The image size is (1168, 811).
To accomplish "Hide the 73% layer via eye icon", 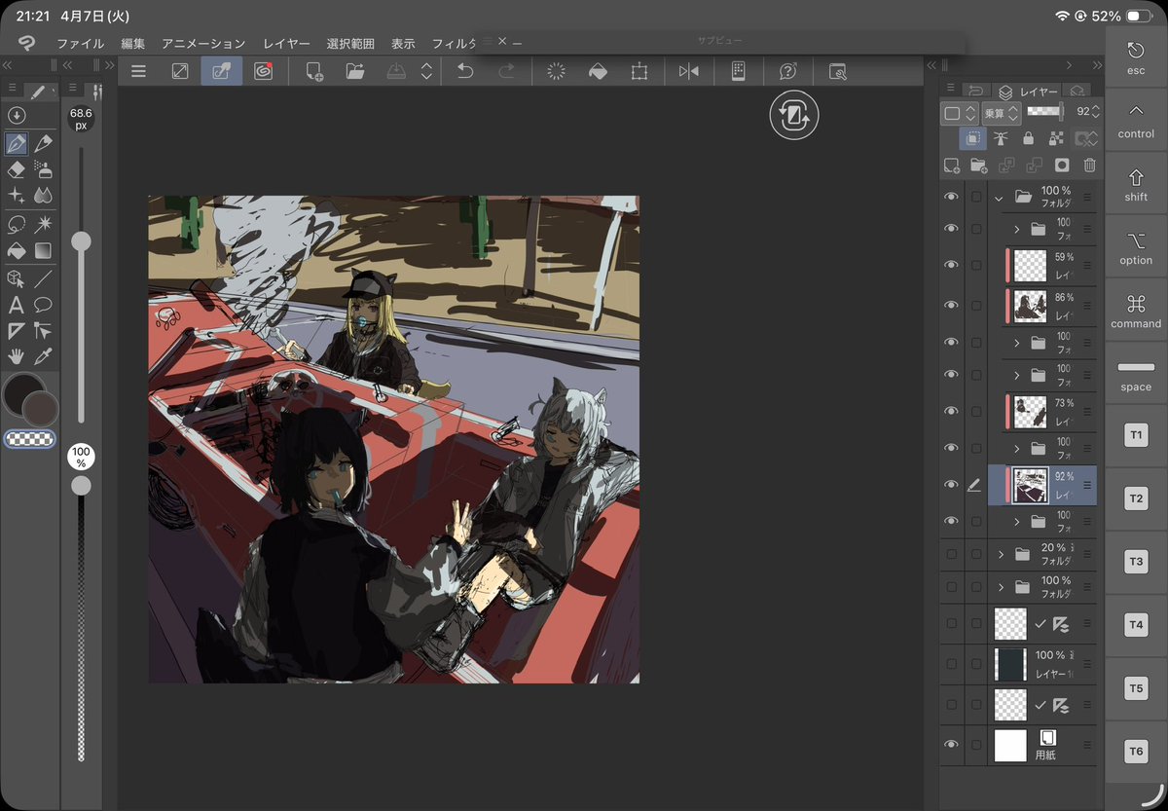I will 952,412.
